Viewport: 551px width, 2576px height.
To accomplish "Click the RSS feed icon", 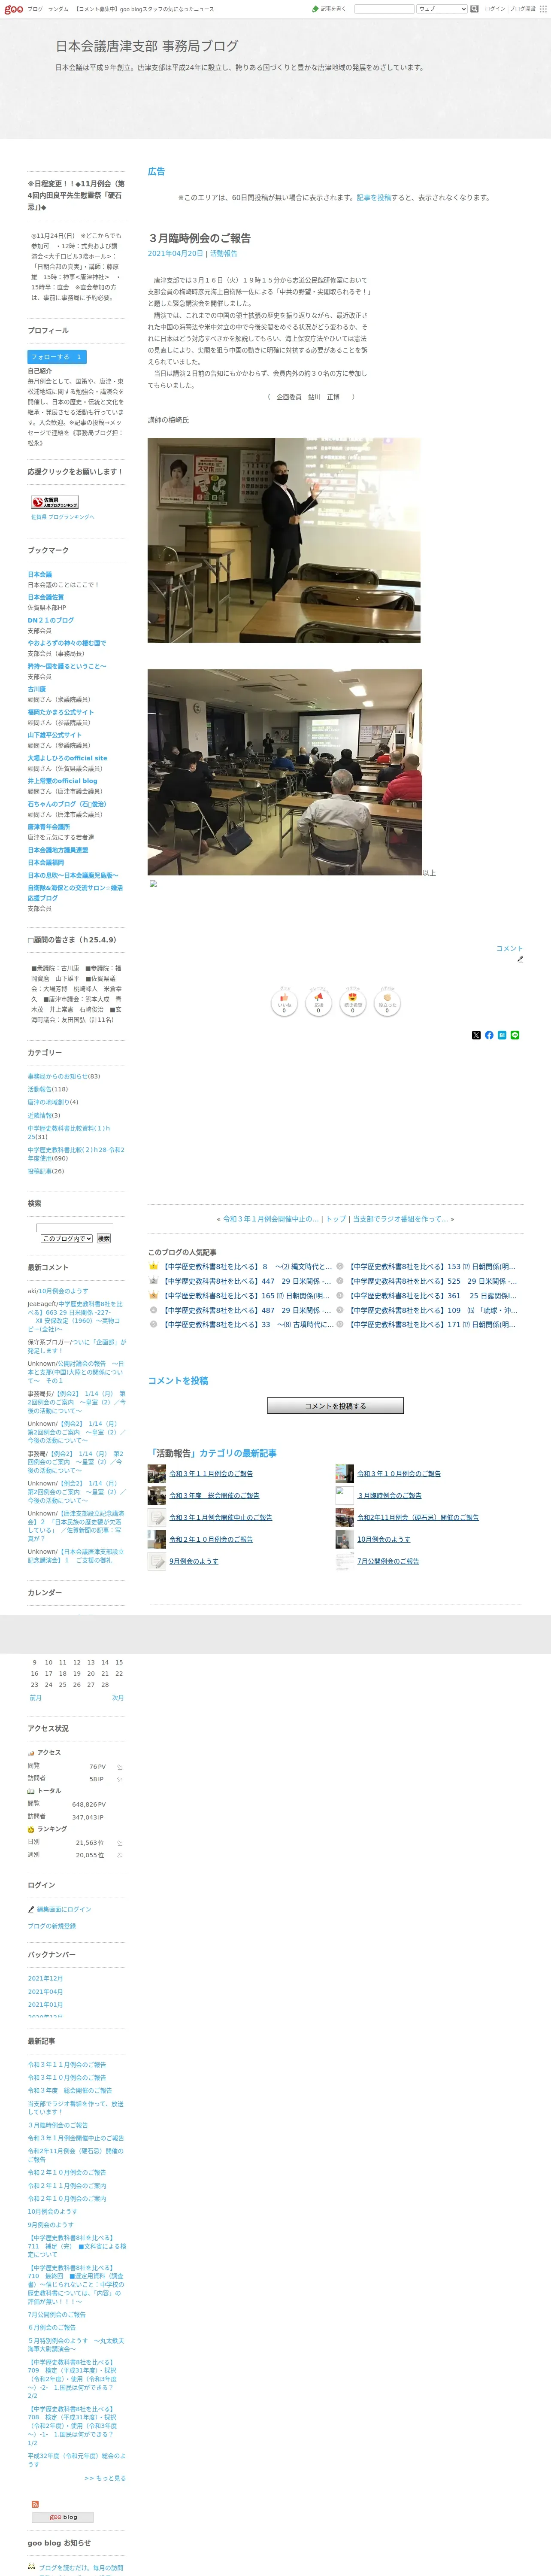I will click(35, 2503).
